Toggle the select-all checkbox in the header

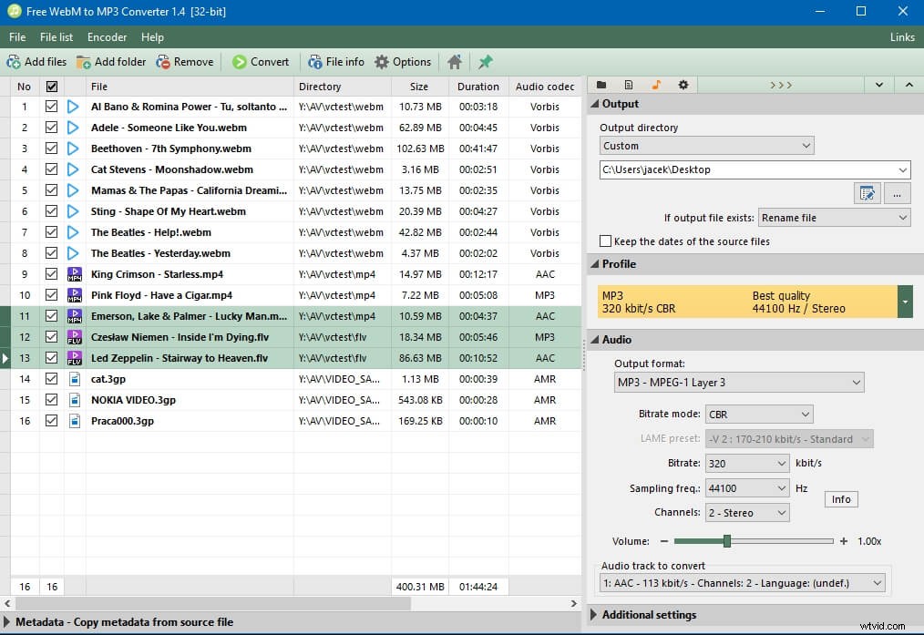[x=52, y=86]
